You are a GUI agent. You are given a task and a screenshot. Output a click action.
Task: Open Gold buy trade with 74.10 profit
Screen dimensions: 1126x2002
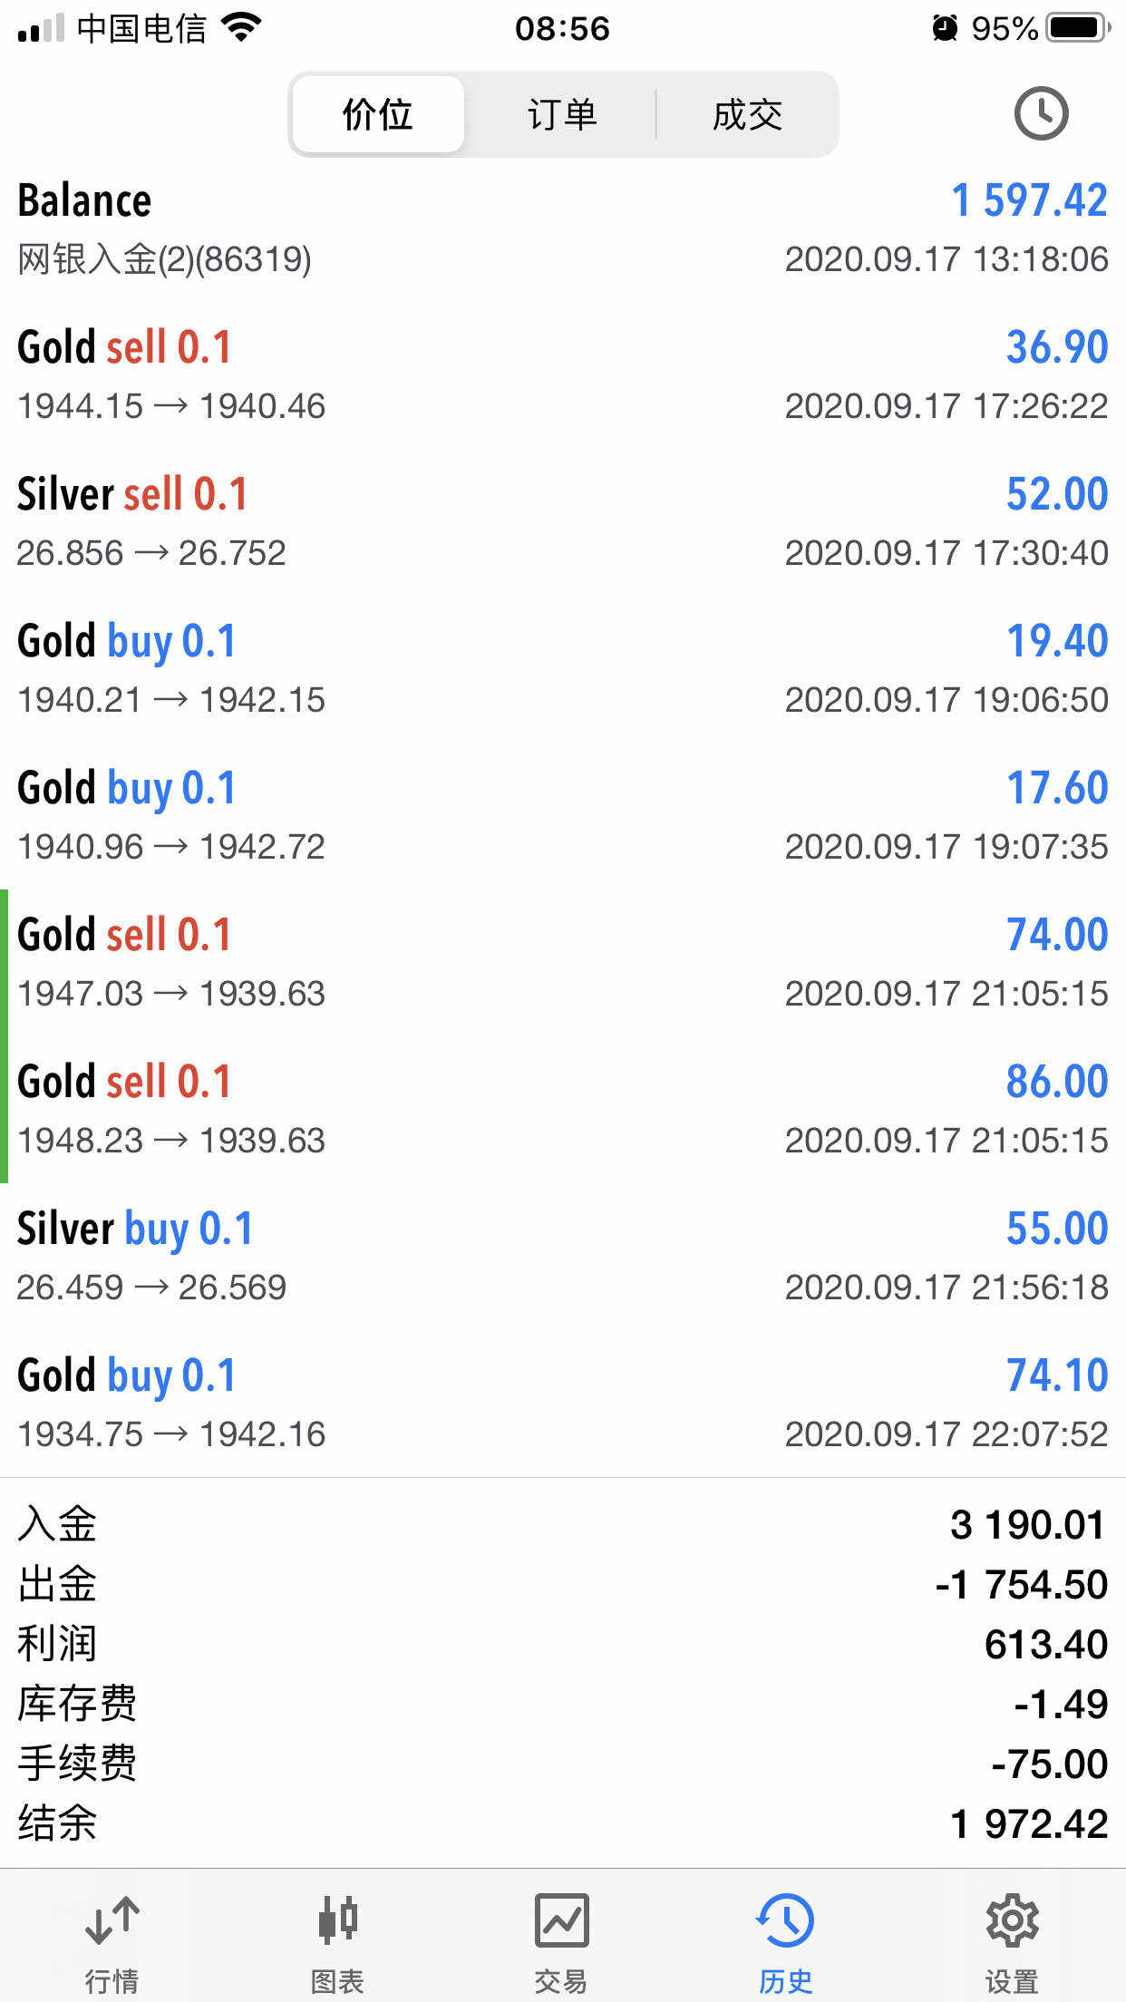coord(562,1404)
